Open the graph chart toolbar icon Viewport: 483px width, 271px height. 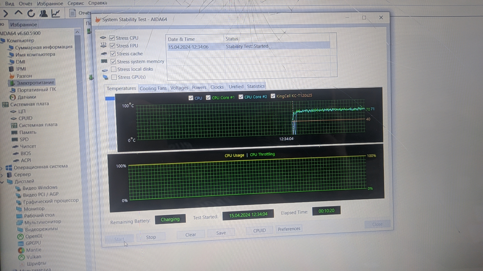coord(56,13)
